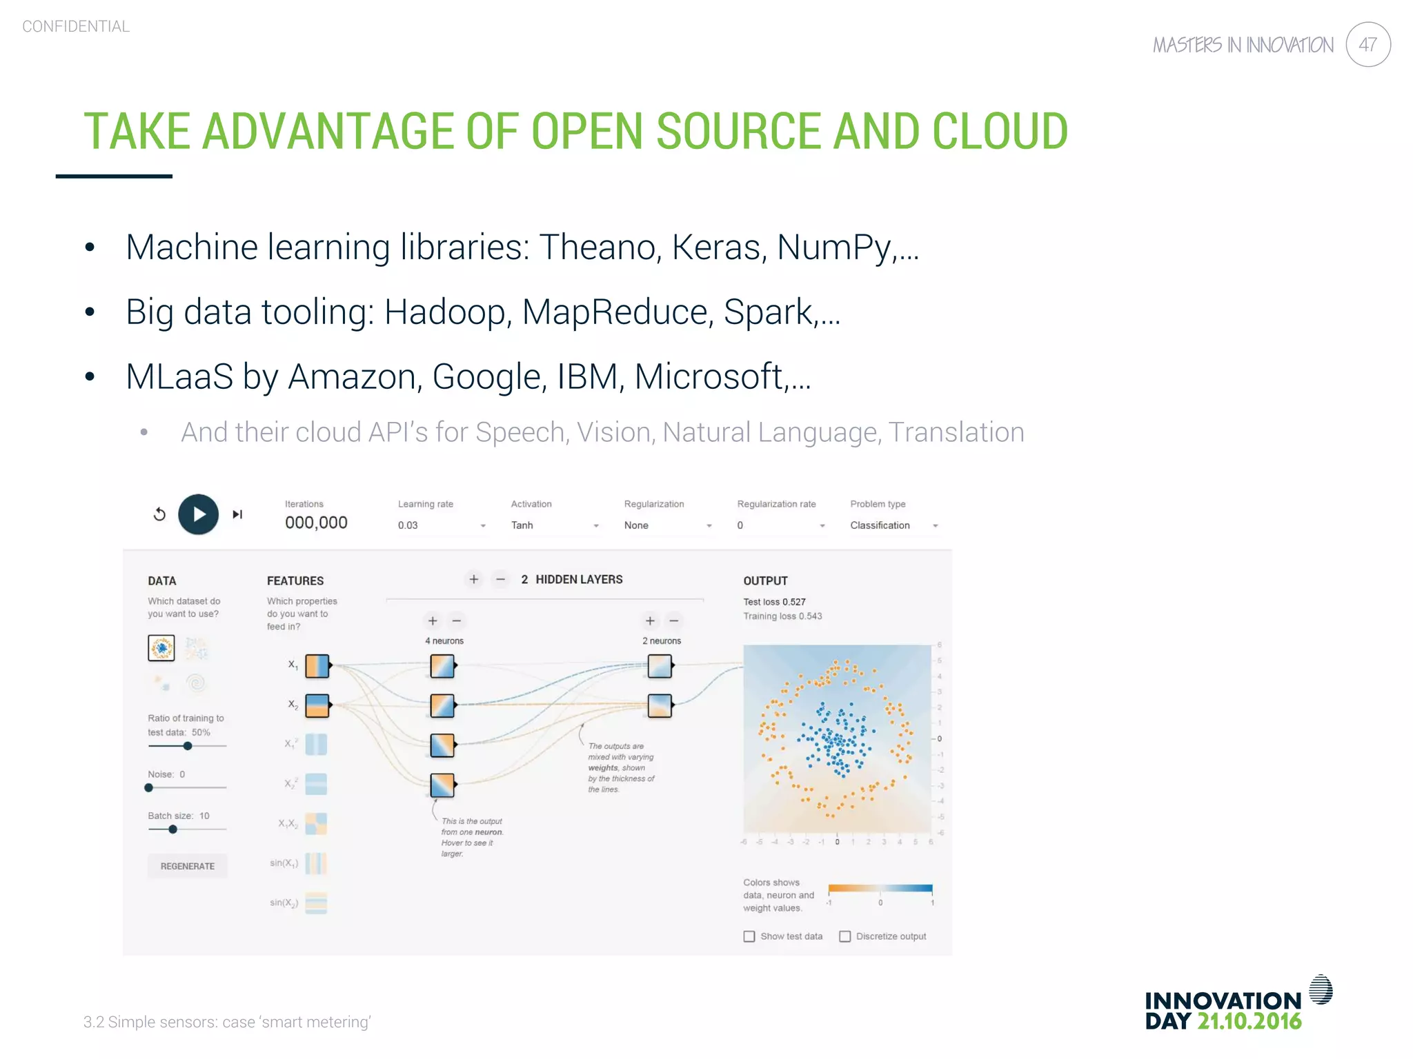
Task: Select the spiral dataset thumbnail
Action: point(197,683)
